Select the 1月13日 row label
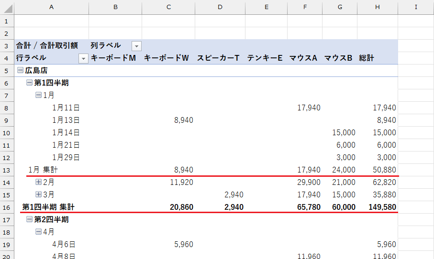434x259 pixels. 66,120
